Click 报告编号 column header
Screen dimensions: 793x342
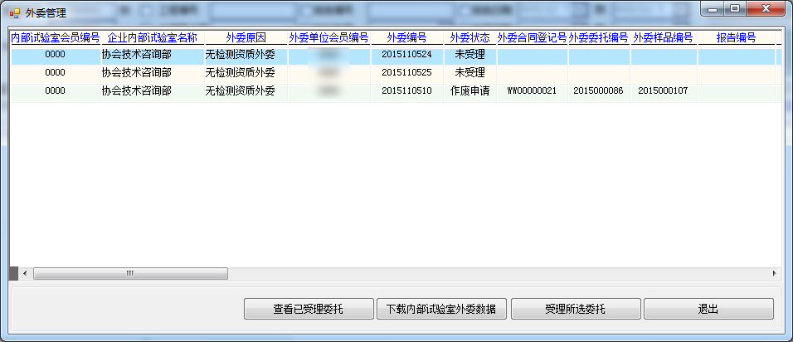pos(736,38)
